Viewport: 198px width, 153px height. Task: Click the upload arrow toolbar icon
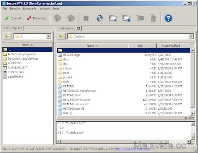coord(57,18)
